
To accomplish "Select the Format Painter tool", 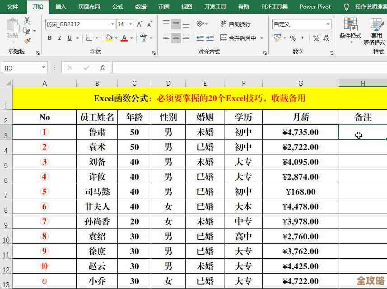I will 27,41.
